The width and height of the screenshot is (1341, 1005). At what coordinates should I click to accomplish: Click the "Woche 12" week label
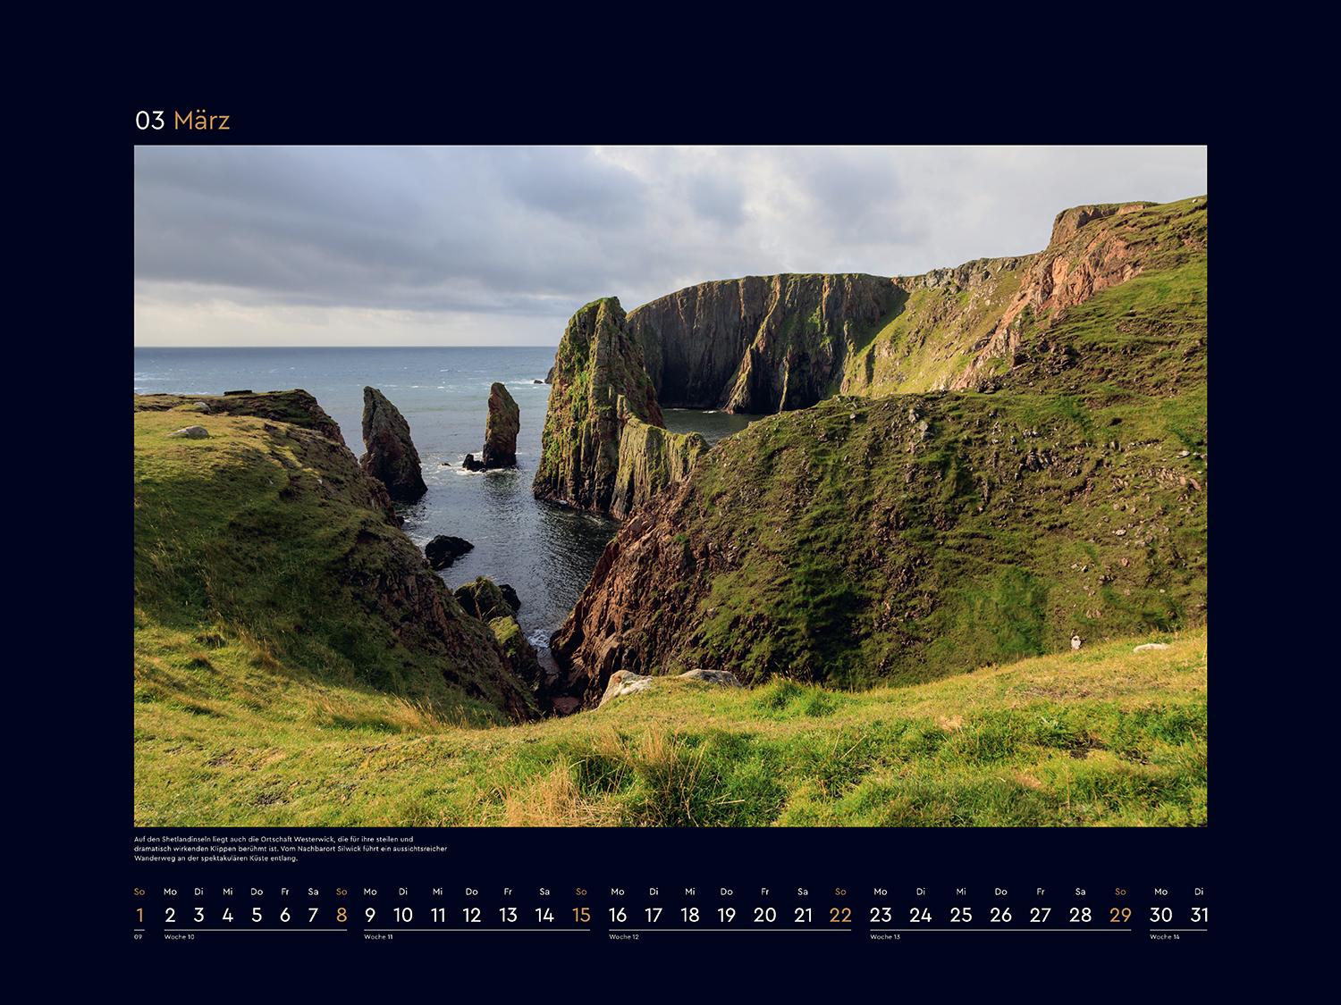[624, 937]
